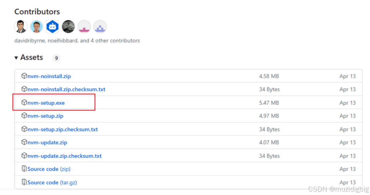Open the pink identicon contributor avatar
Screen dimensions: 370x195
(84, 27)
